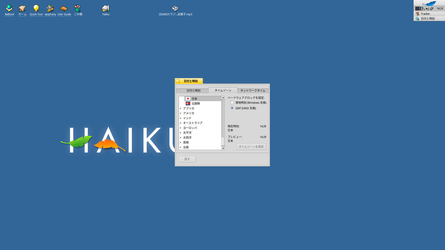Viewport: 445px width, 250px height.
Task: Open the User Guide desktop icon
Action: coord(64,8)
